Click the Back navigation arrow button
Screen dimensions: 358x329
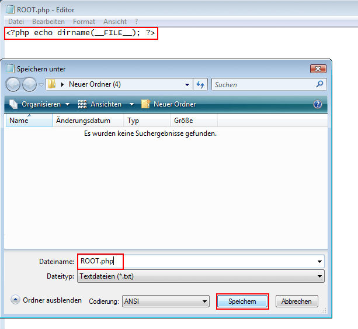point(13,84)
